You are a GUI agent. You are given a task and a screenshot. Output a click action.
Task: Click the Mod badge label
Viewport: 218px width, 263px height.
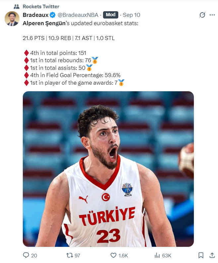[111, 15]
